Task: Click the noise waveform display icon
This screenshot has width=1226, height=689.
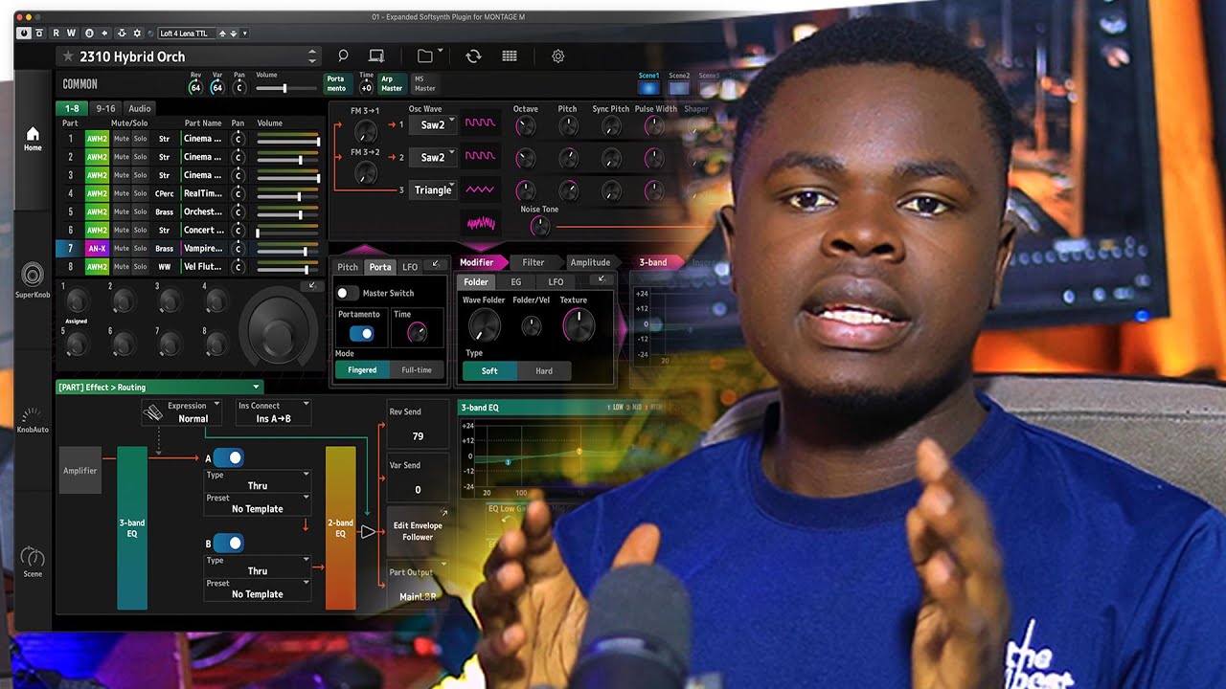Action: pyautogui.click(x=480, y=223)
